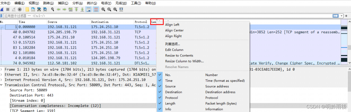Toggle the Destination column visibility in menu
351x112 pixels.
pos(203,92)
